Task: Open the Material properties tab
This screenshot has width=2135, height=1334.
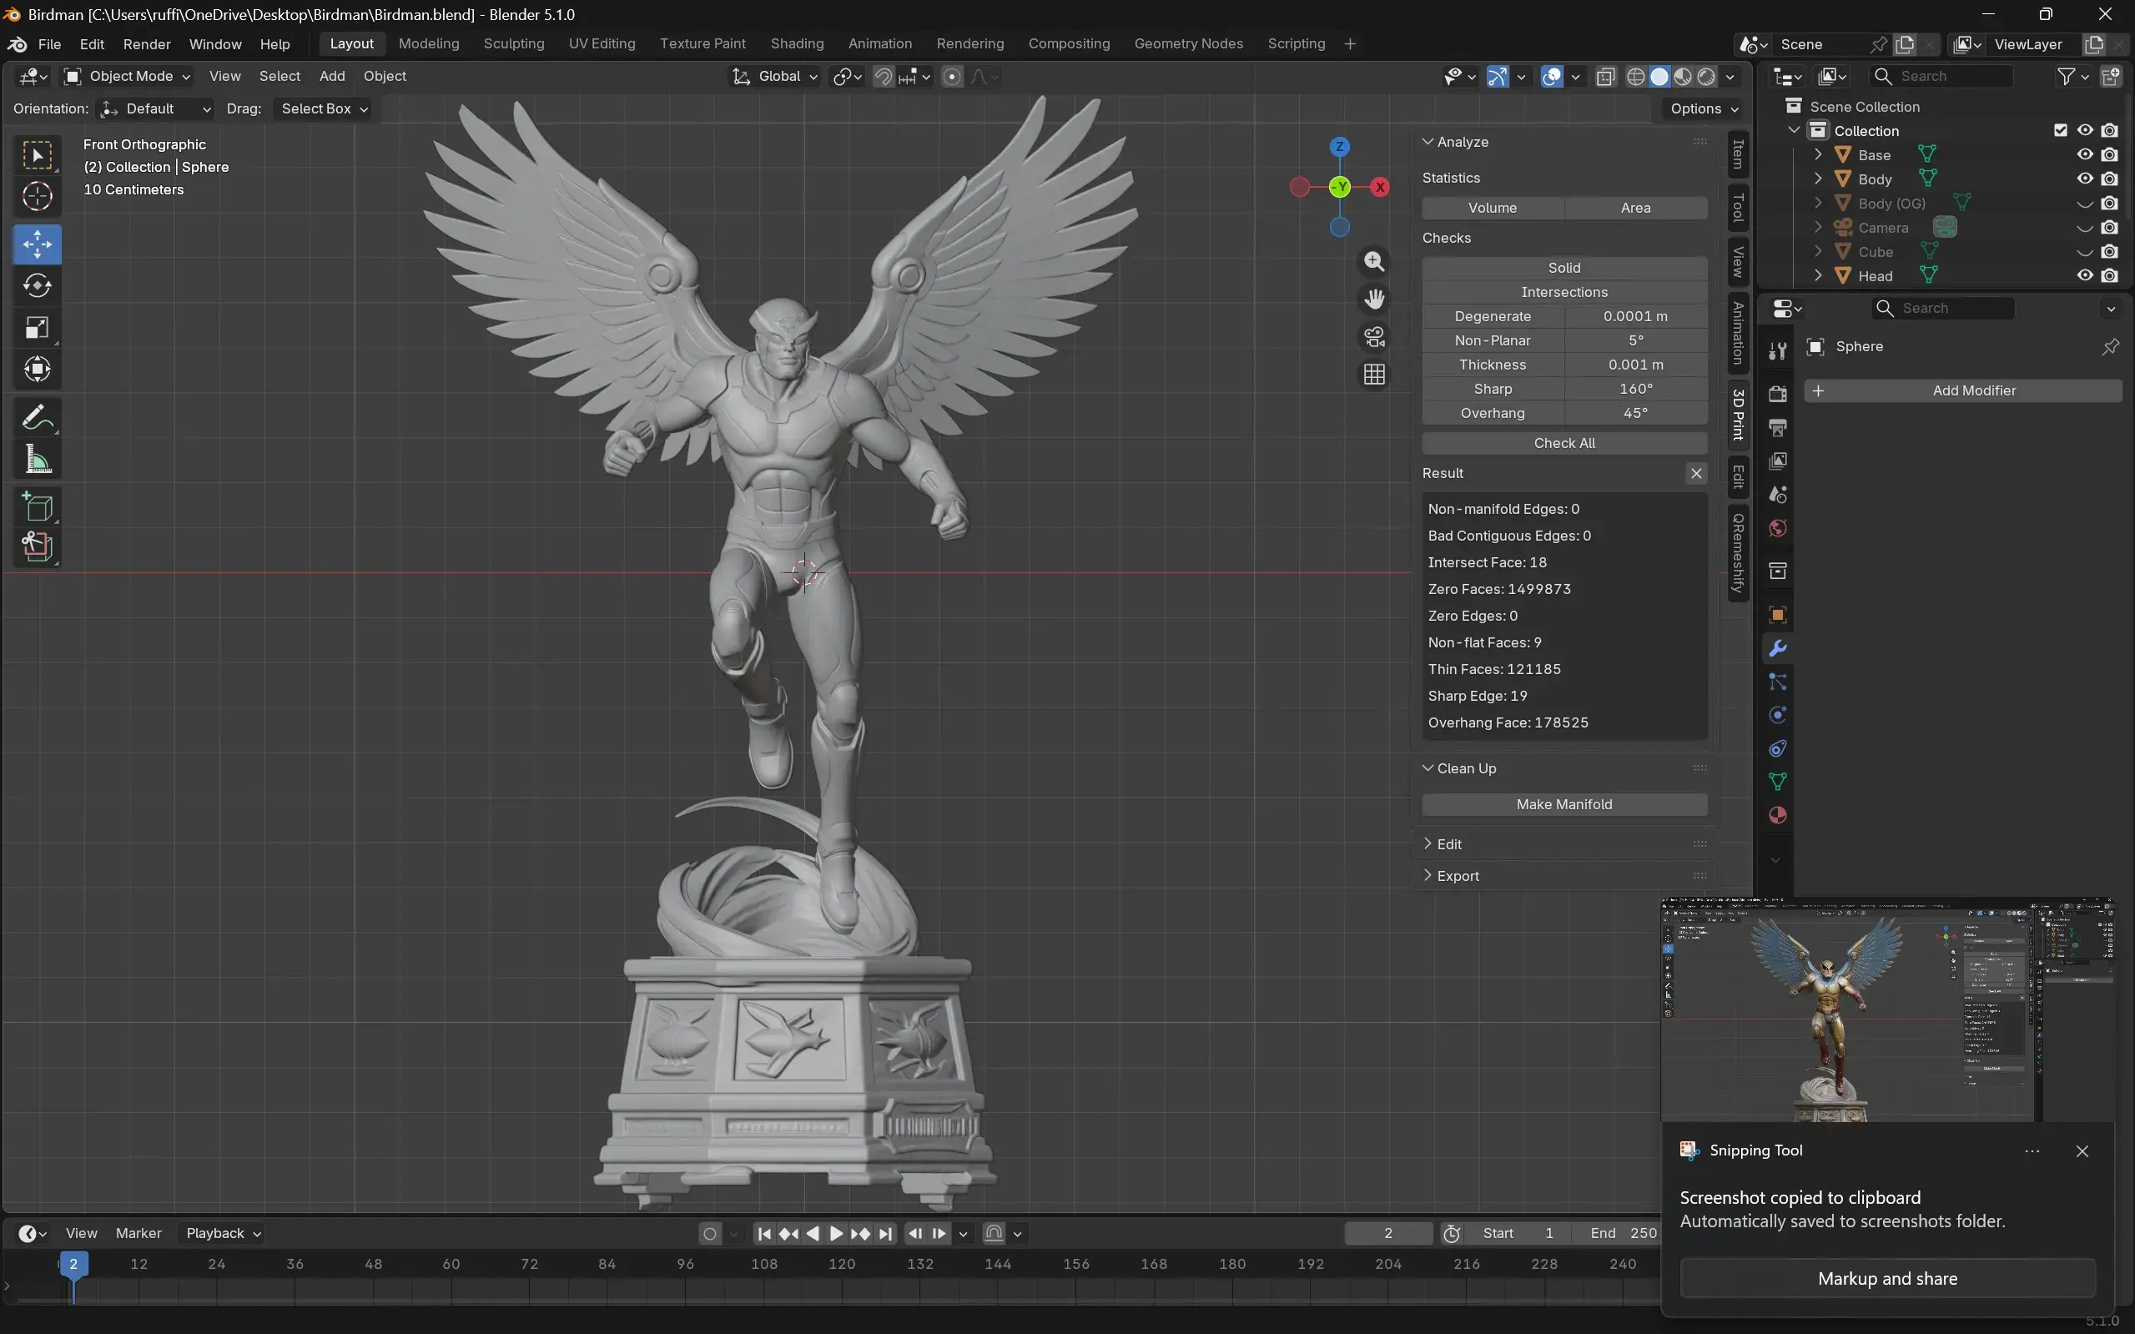Action: coord(1778,816)
